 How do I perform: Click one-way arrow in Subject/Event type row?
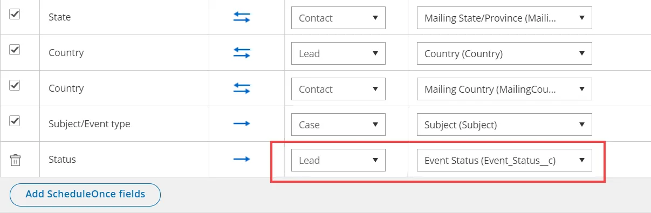pyautogui.click(x=242, y=124)
